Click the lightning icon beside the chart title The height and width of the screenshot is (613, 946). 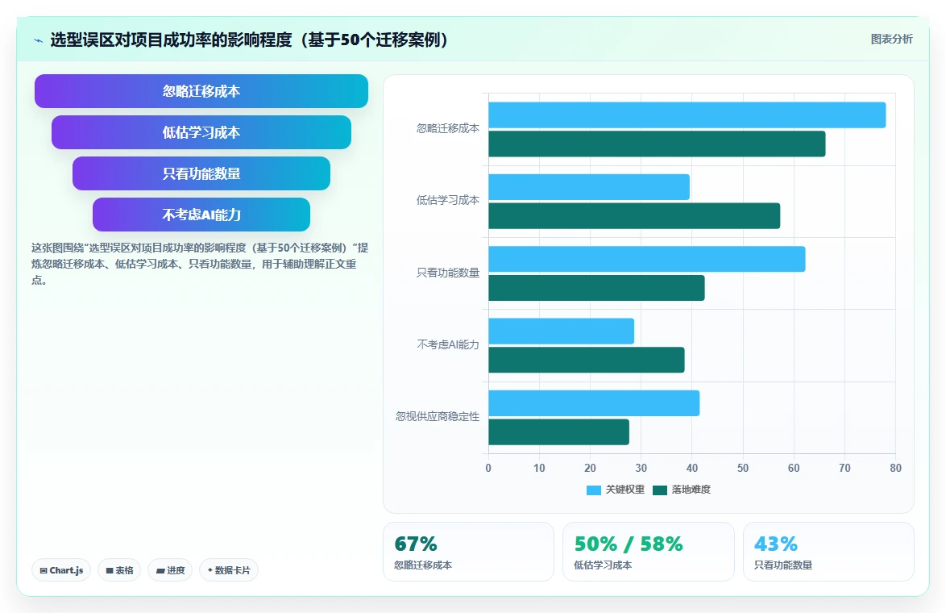coord(39,40)
